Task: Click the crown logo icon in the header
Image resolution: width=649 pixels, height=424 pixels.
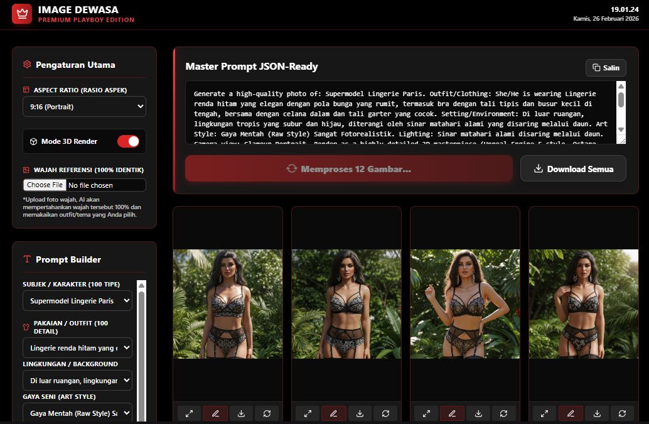Action: click(22, 14)
